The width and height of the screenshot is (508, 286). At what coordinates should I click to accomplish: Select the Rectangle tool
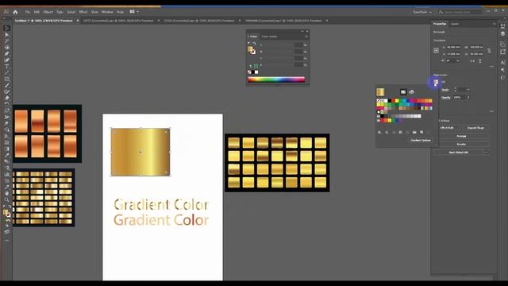[6, 79]
